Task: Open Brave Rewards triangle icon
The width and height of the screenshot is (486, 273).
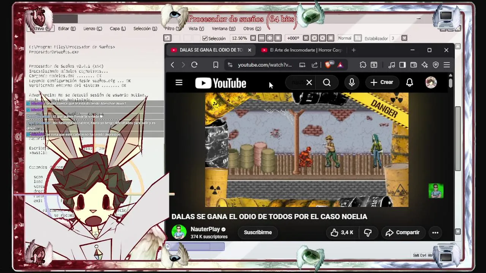Action: 340,65
